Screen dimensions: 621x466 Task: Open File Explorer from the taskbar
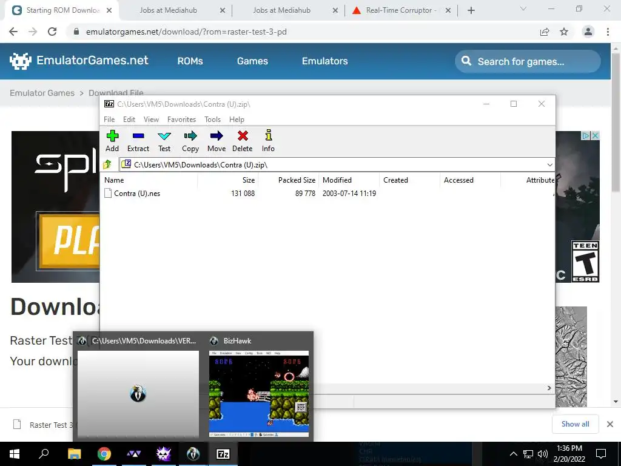74,454
